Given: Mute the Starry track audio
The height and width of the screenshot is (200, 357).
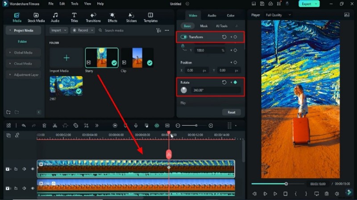Looking at the screenshot, I should 24,169.
